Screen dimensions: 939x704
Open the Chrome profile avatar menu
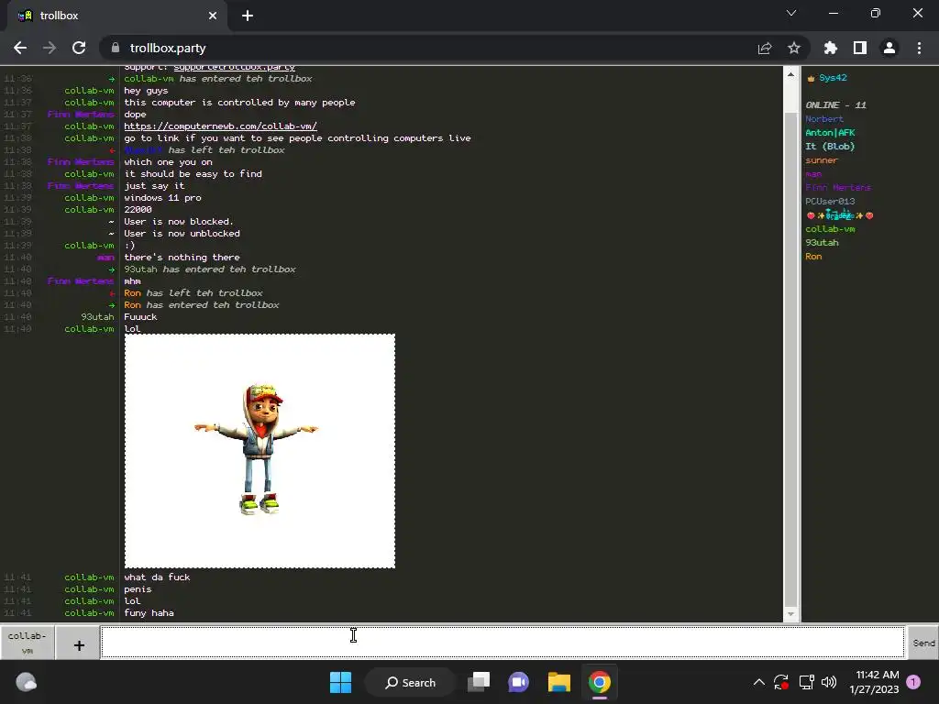pos(889,48)
